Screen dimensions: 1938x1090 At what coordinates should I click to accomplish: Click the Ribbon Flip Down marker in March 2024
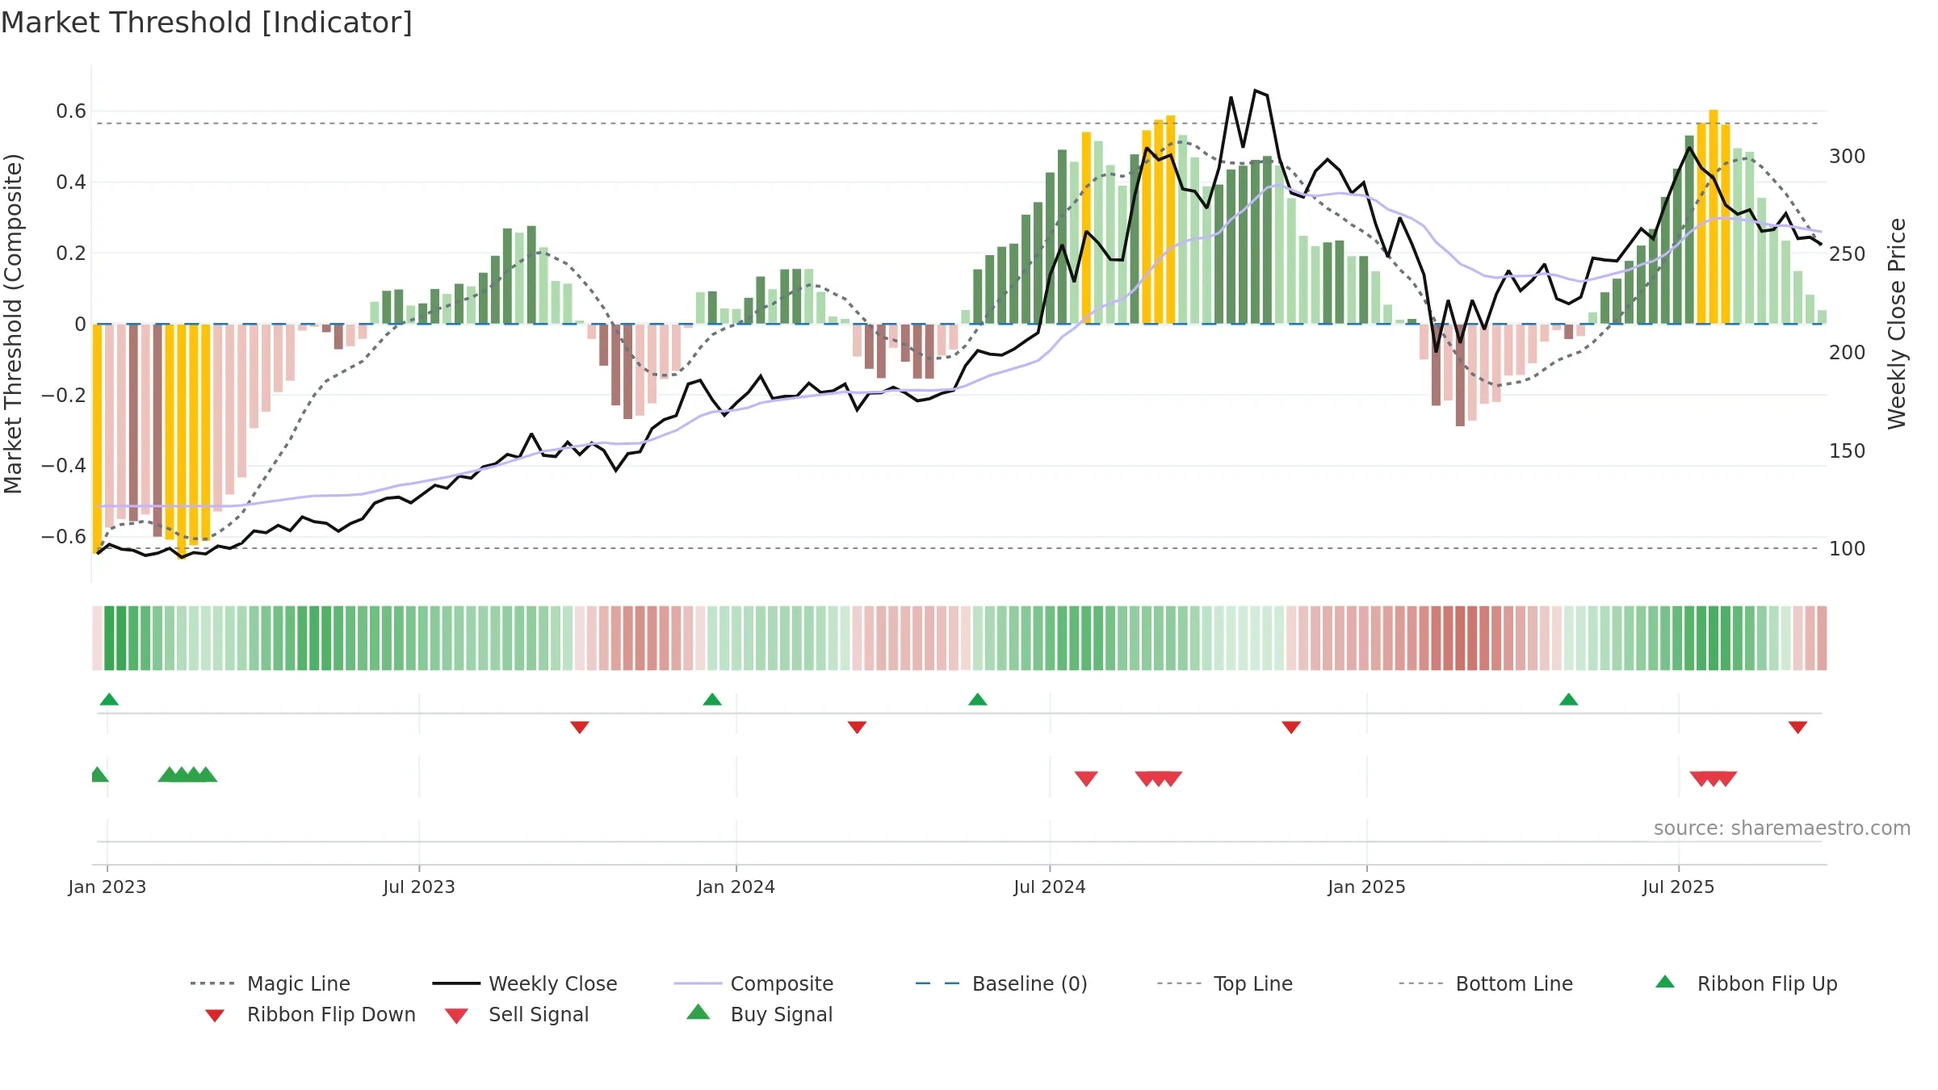tap(857, 727)
